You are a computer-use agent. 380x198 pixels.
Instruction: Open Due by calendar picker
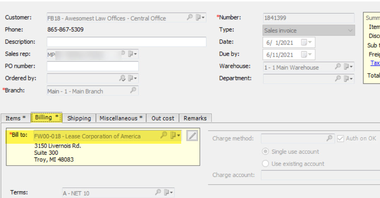click(306, 55)
